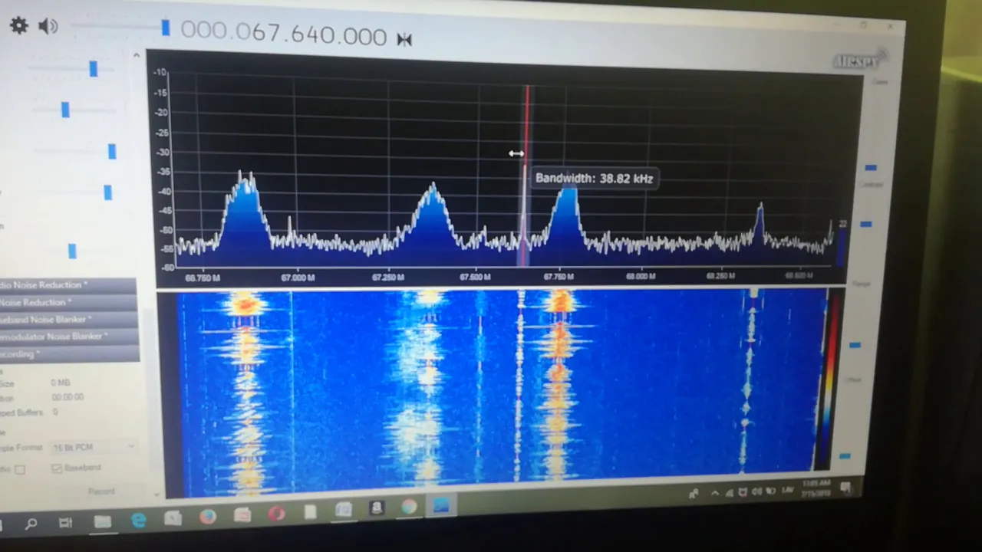982x552 pixels.
Task: Select the SDR# app in the taskbar
Action: tap(442, 505)
